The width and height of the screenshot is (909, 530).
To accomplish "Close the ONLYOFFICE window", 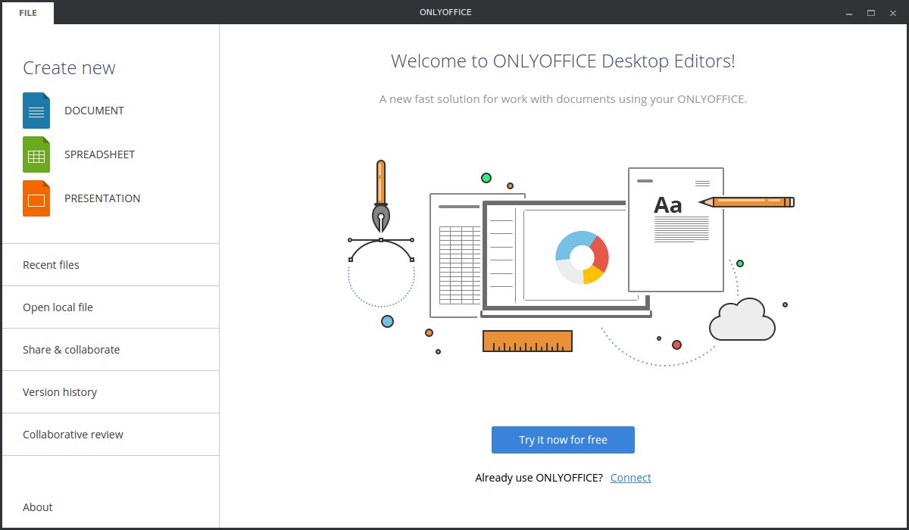I will pyautogui.click(x=892, y=13).
